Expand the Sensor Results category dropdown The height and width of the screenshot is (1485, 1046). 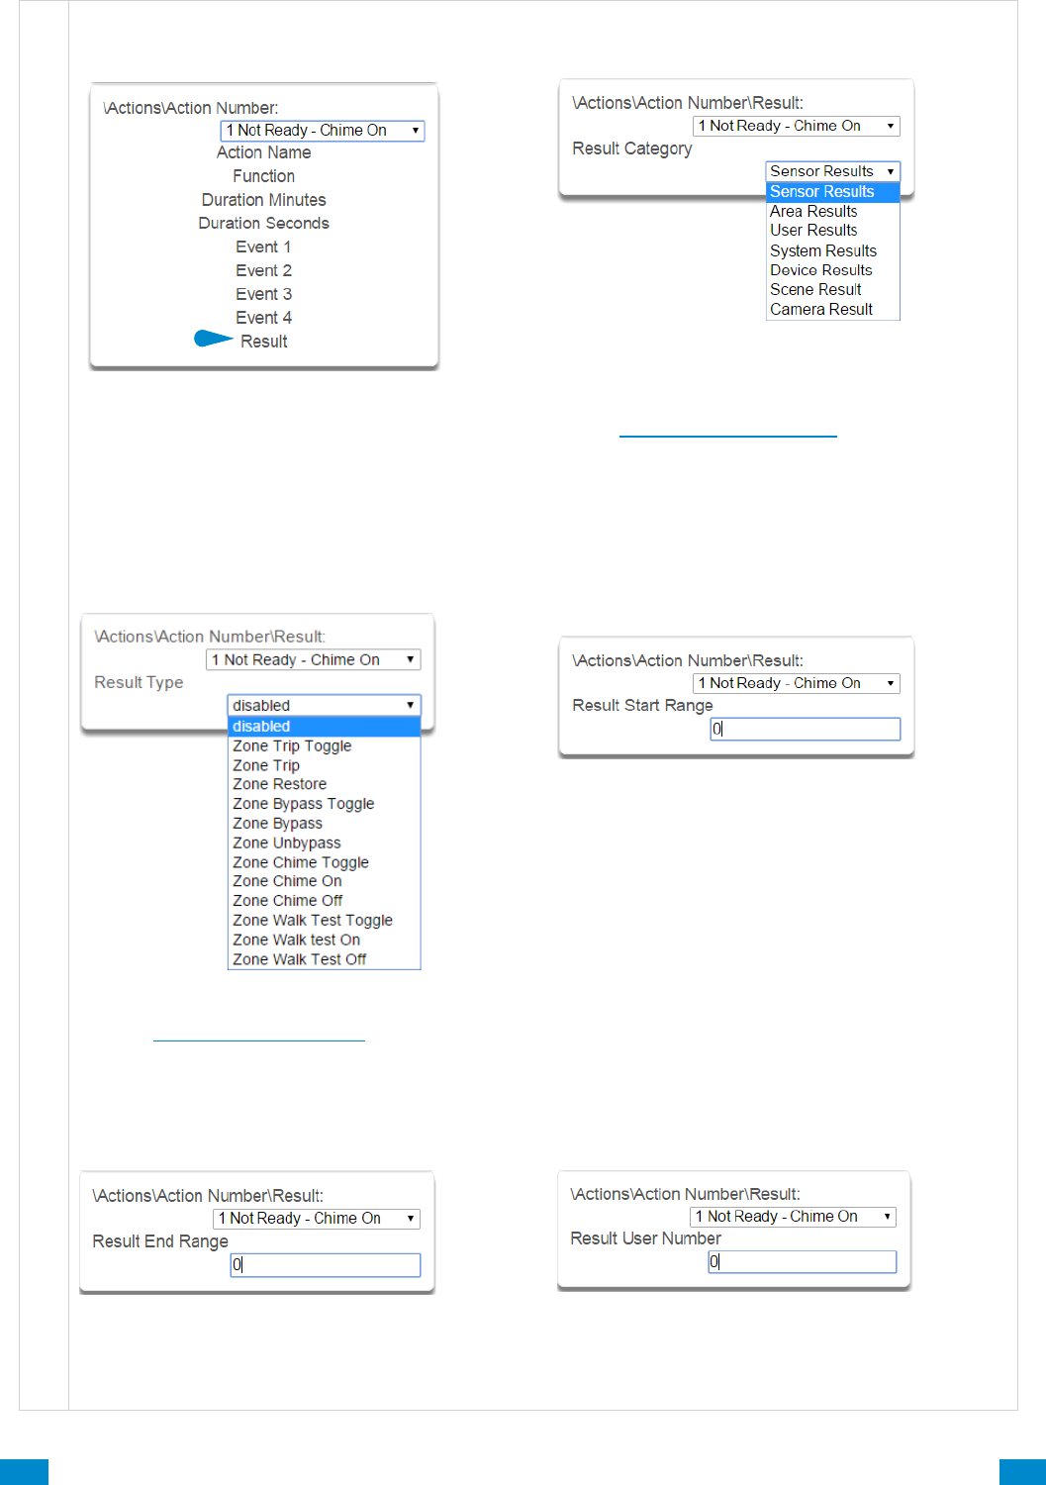pos(833,171)
